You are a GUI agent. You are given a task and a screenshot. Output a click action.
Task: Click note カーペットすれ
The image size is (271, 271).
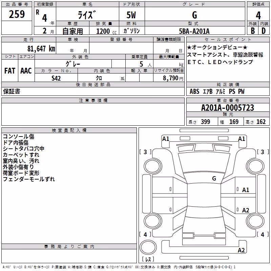click(x=21, y=155)
